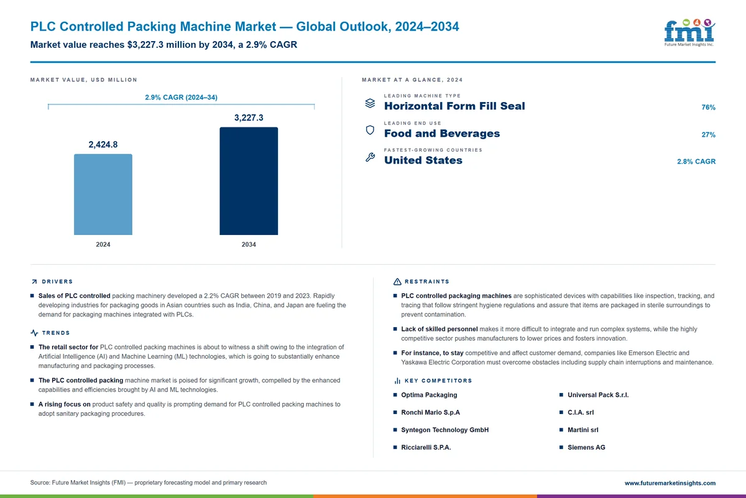
Task: Click the warning triangle icon next to Restraints
Action: 397,282
